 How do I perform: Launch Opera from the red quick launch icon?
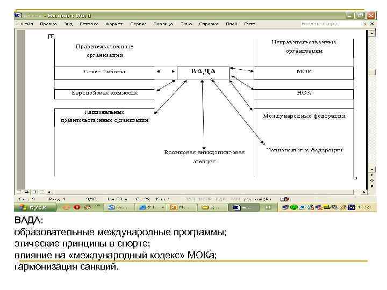click(x=77, y=207)
